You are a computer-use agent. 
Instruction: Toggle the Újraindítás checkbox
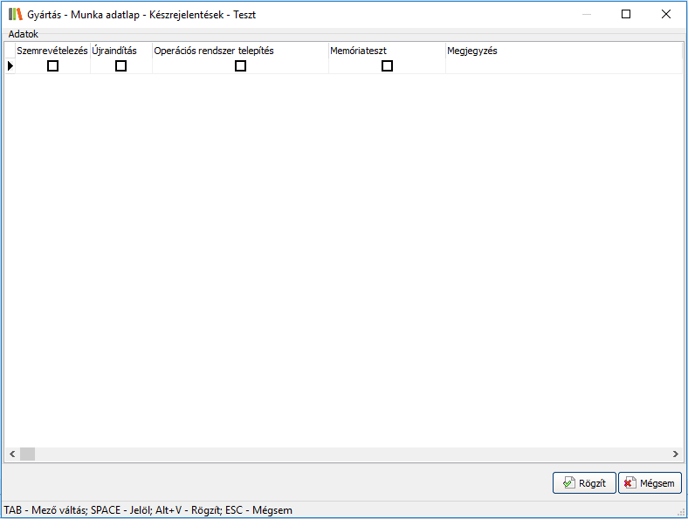120,65
